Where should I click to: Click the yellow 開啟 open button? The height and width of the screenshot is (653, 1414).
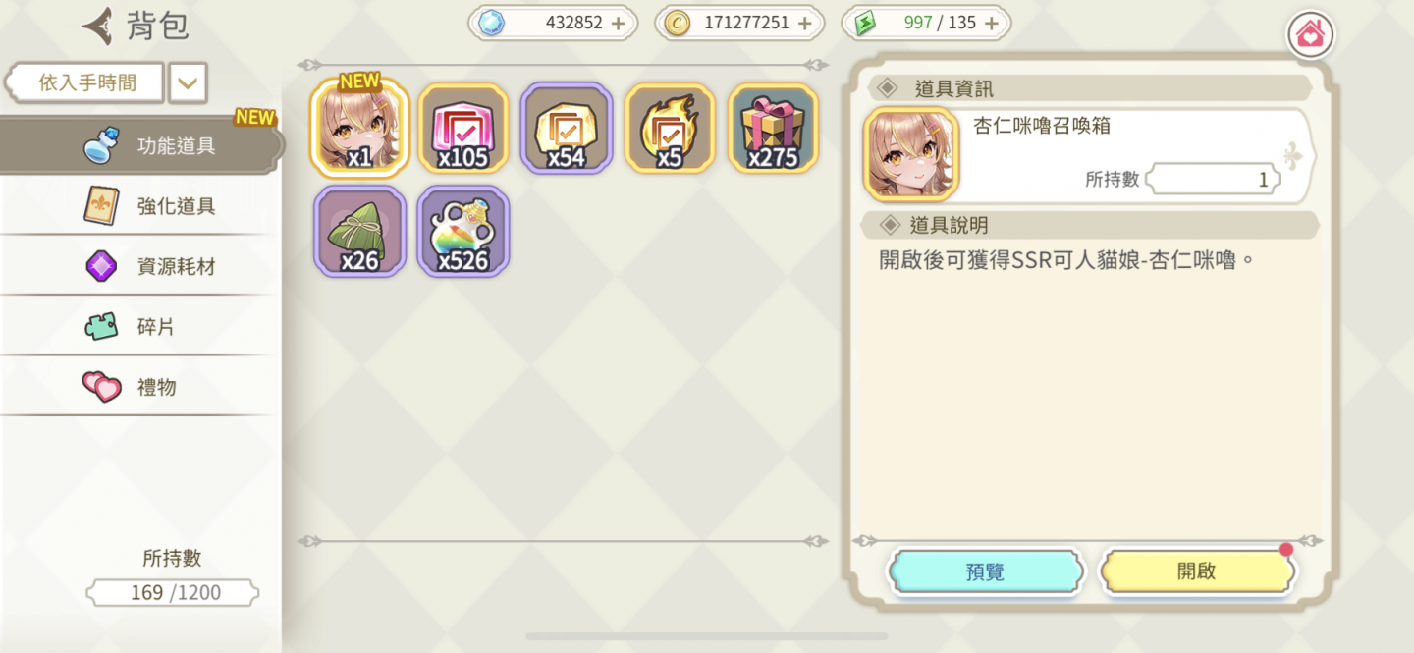coord(1196,571)
